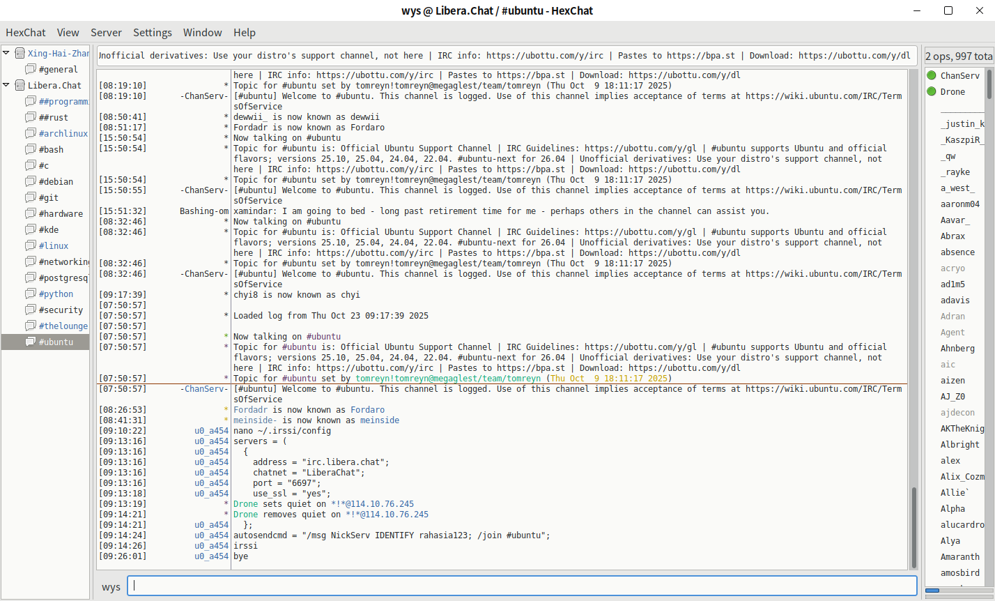Click the Xing-Hai-Zhan server icon
The width and height of the screenshot is (995, 601).
(x=20, y=53)
